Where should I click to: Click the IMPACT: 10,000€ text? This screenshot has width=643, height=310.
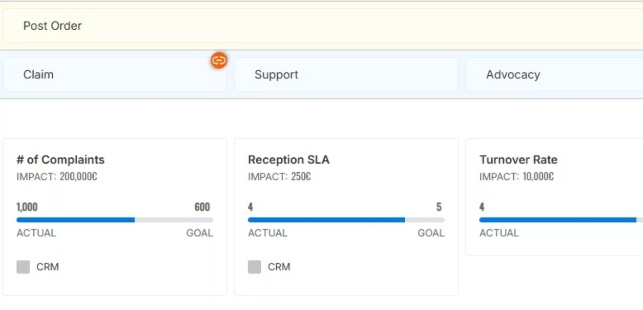516,177
